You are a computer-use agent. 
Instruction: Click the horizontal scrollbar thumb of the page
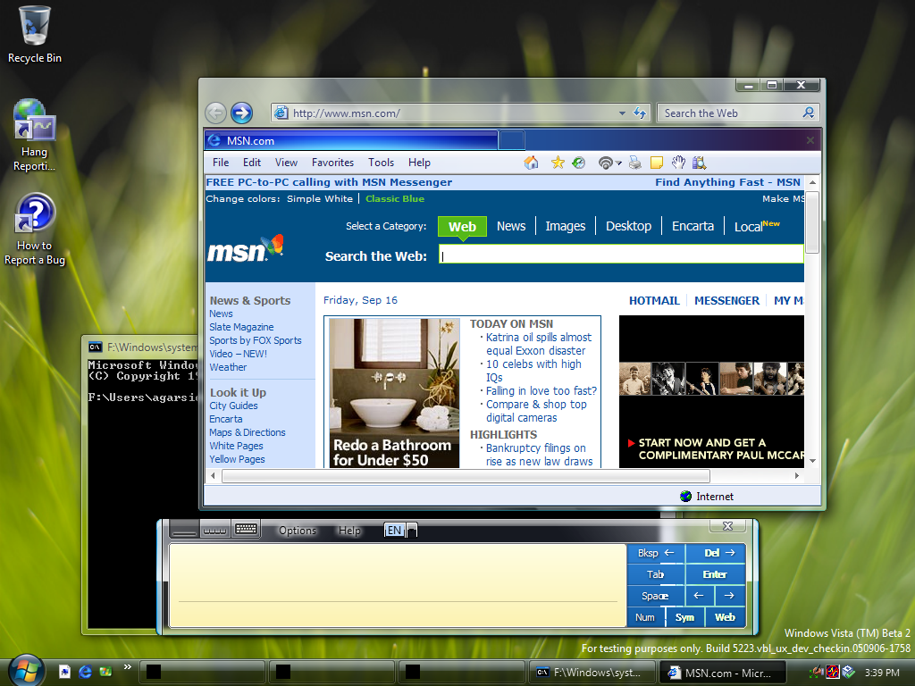(466, 476)
